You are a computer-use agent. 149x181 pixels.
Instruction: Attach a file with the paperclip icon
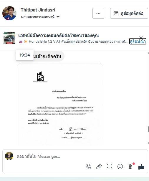click(99, 167)
